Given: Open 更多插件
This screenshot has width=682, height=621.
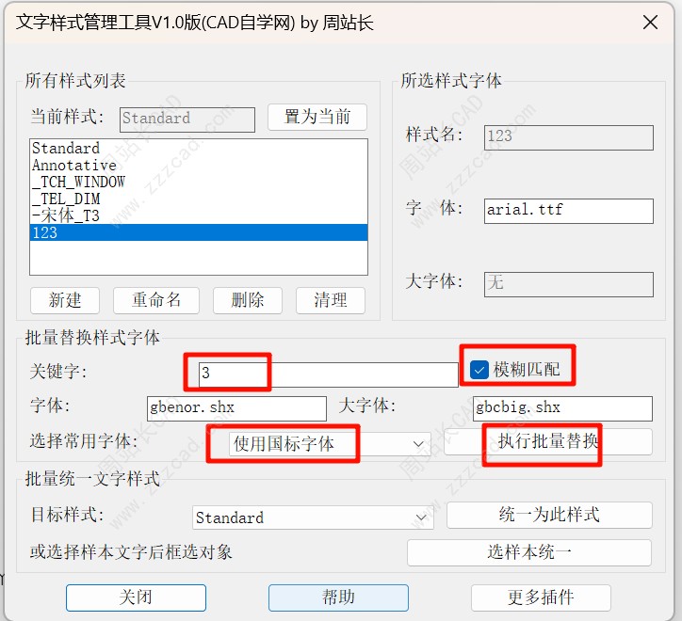Looking at the screenshot, I should pyautogui.click(x=540, y=597).
